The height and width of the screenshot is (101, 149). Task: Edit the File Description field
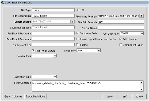[53, 16]
